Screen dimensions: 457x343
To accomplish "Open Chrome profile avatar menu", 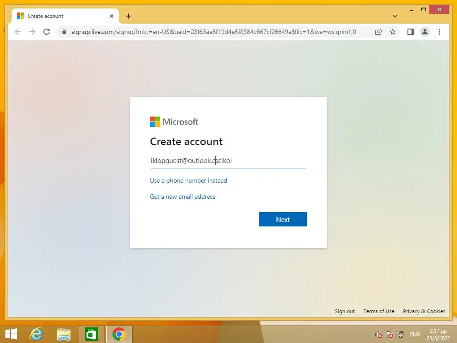I will click(425, 32).
